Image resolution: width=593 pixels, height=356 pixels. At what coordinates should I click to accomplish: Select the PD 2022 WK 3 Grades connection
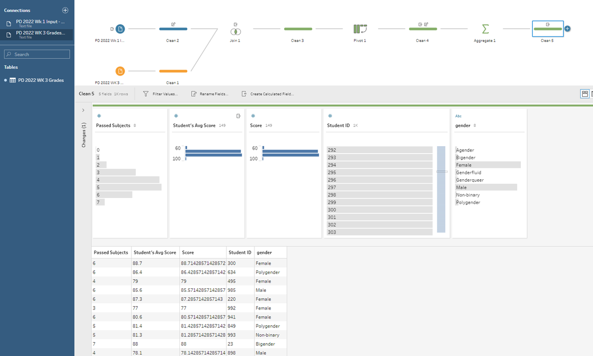37,34
